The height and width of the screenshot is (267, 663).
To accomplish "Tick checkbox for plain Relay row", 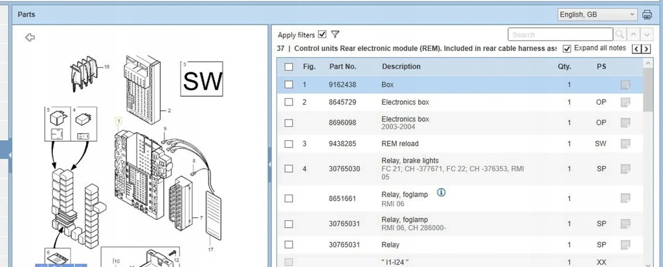I will point(289,244).
